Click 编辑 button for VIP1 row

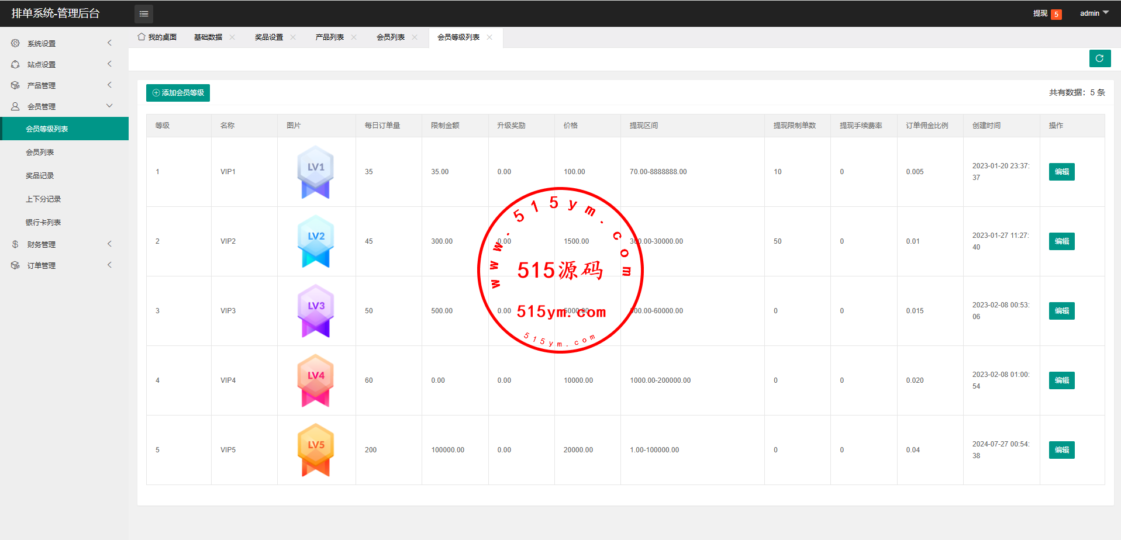click(x=1061, y=172)
